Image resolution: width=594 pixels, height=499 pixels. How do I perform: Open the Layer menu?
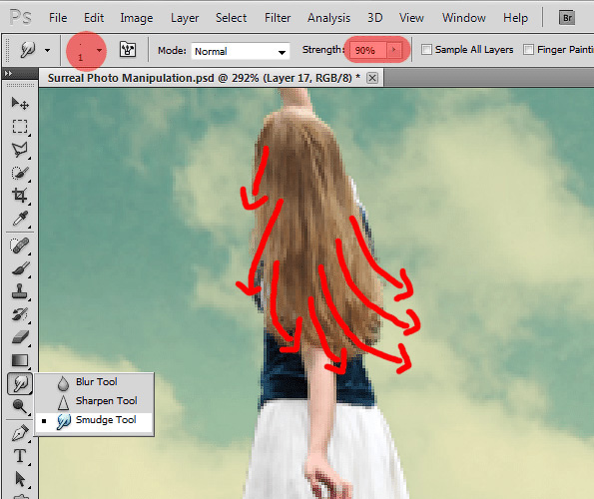(x=185, y=18)
